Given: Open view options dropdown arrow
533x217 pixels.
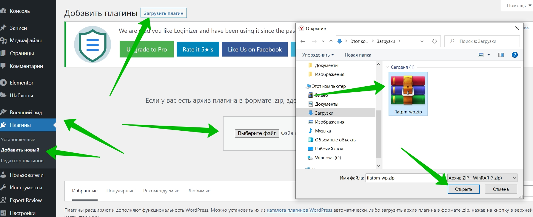Looking at the screenshot, I should 489,55.
